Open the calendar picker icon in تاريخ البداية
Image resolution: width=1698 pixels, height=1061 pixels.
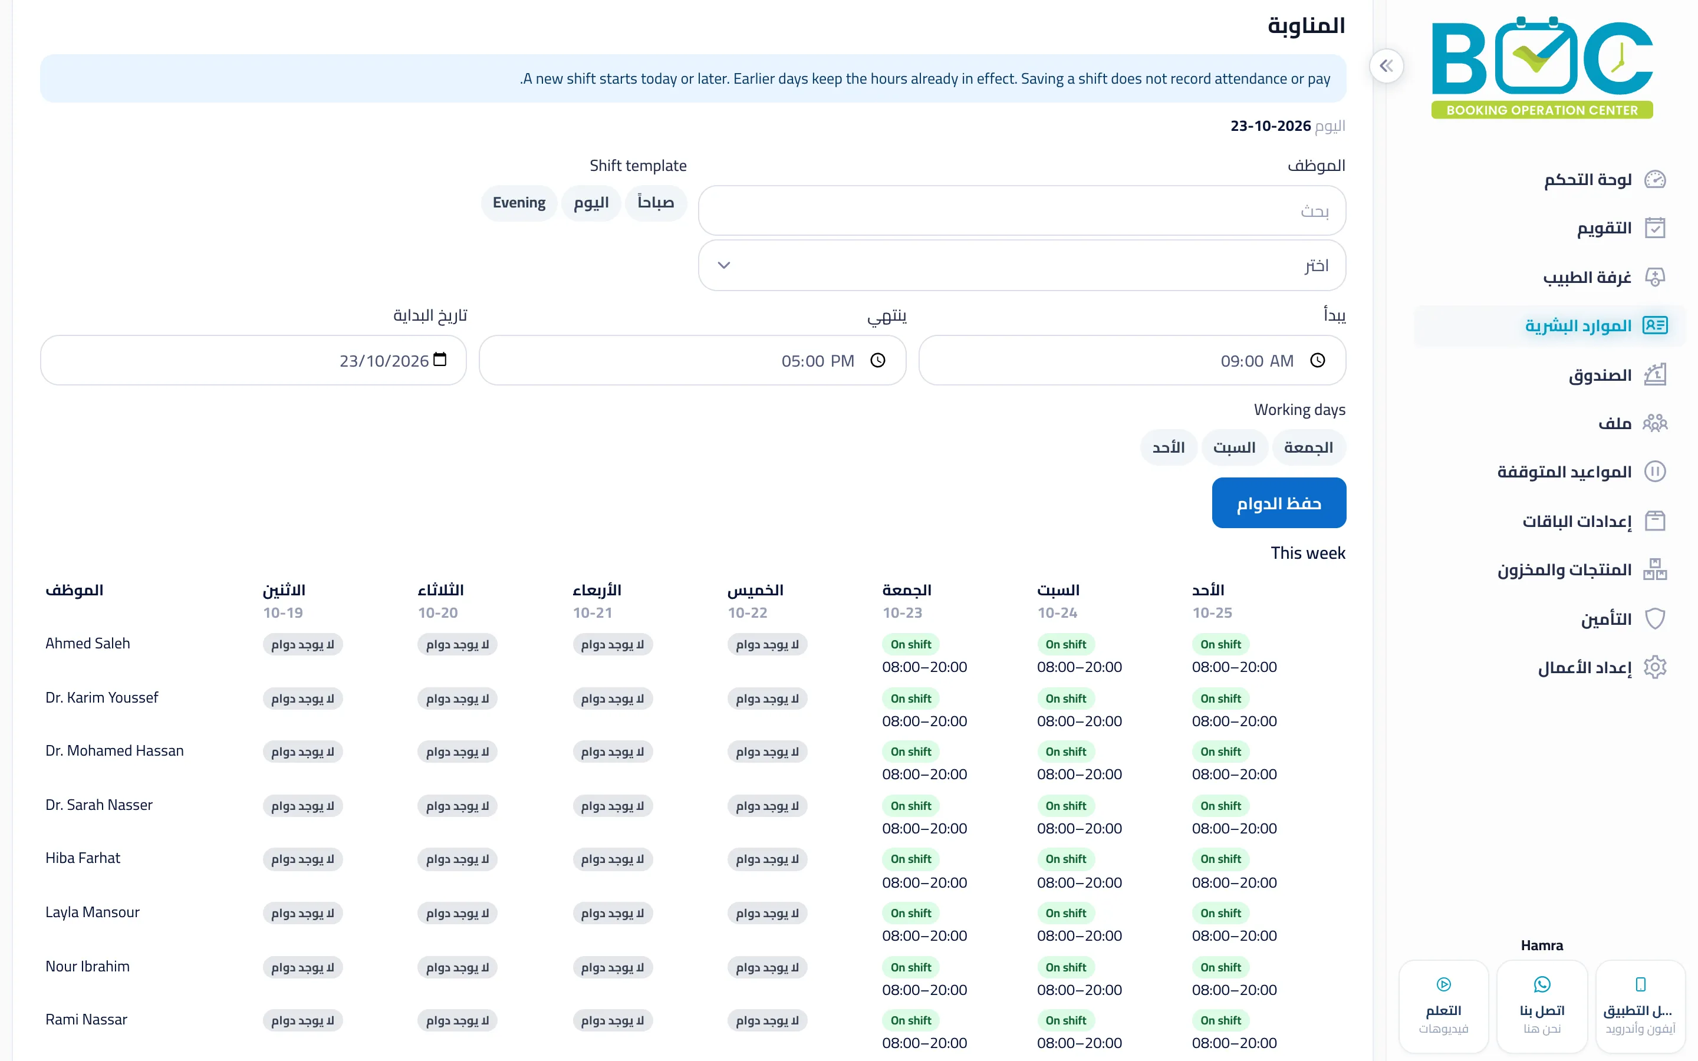[x=440, y=360]
